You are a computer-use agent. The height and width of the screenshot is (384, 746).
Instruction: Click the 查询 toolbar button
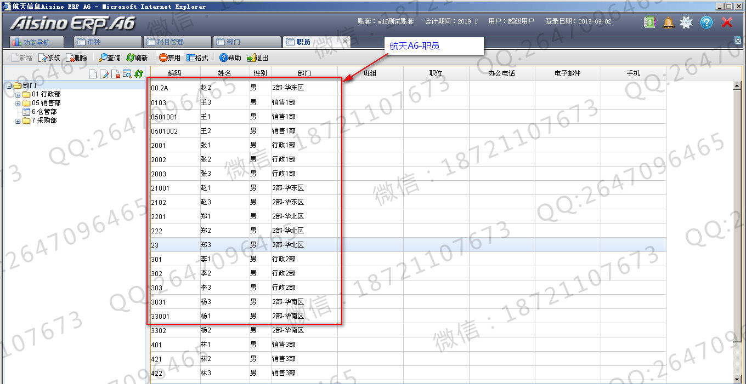[110, 58]
